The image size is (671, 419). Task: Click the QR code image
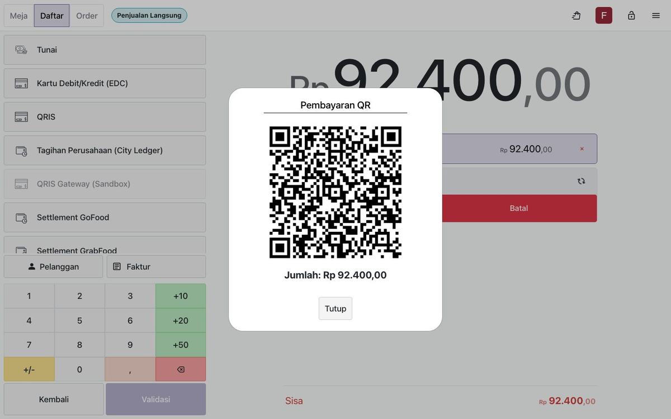pos(335,192)
